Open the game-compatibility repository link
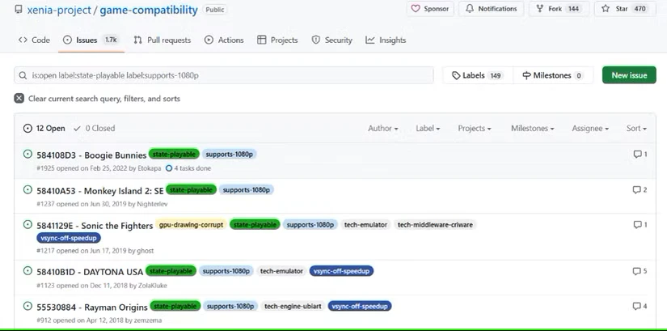The image size is (667, 331). (x=149, y=10)
